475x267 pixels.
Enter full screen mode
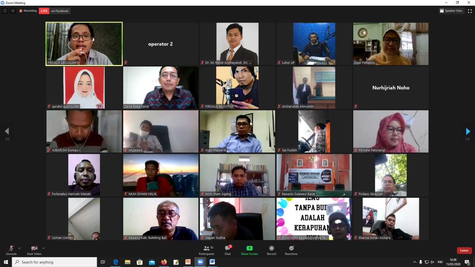tap(470, 11)
